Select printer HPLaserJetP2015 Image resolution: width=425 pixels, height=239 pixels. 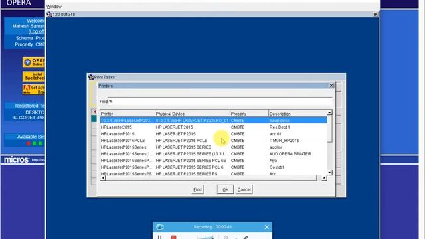118,134
